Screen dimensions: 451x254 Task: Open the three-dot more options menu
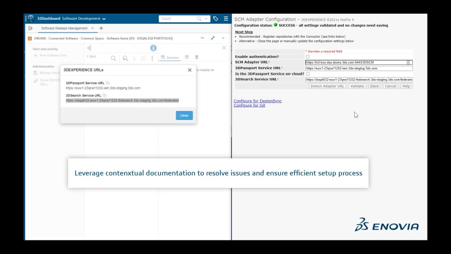point(152,58)
